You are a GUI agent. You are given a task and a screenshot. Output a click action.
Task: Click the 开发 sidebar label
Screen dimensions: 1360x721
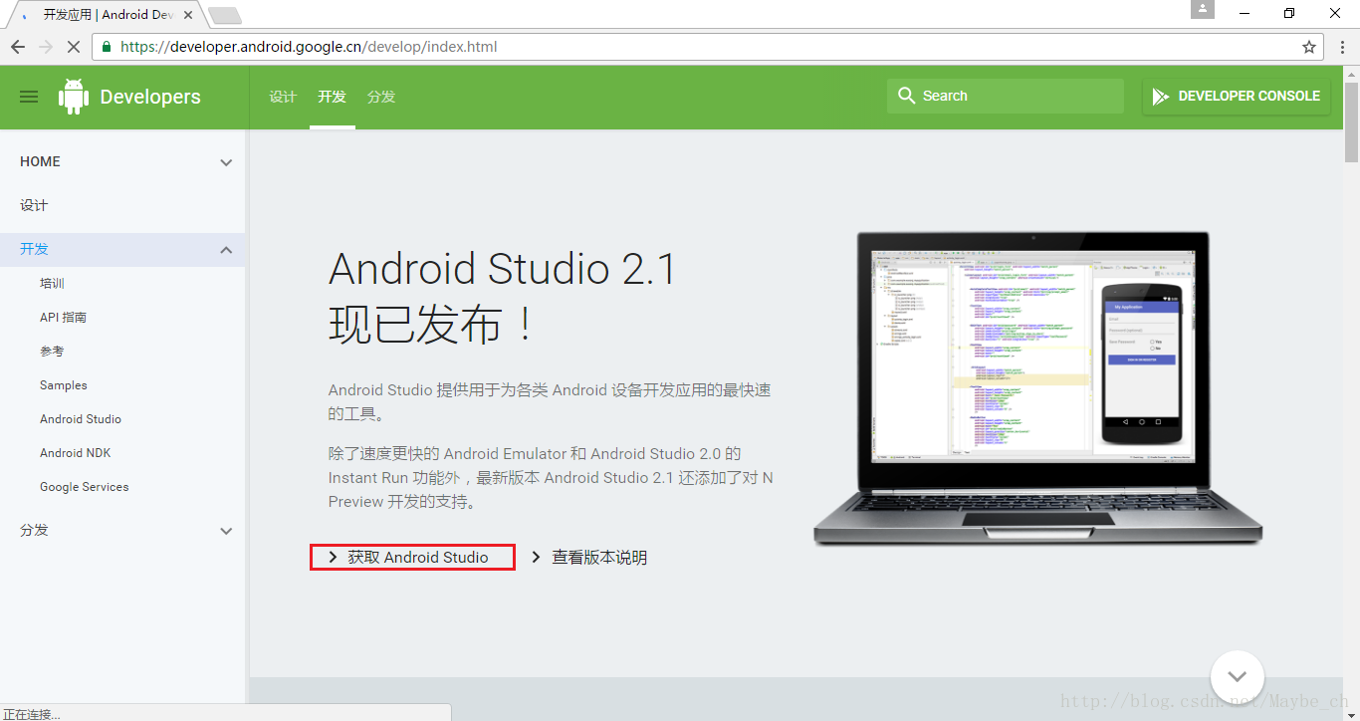coord(34,249)
